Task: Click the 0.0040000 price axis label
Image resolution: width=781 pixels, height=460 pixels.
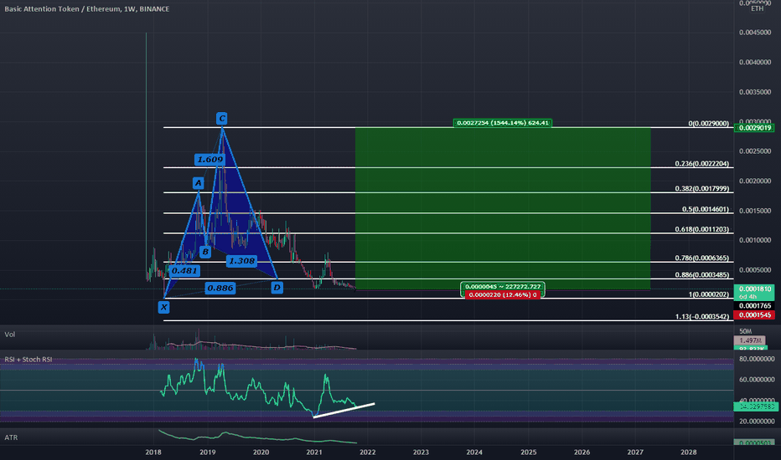Action: pos(755,62)
